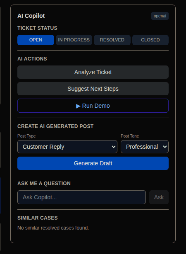Screen dimensions: 186x254
Task: Click the Ask button
Action: (x=159, y=197)
